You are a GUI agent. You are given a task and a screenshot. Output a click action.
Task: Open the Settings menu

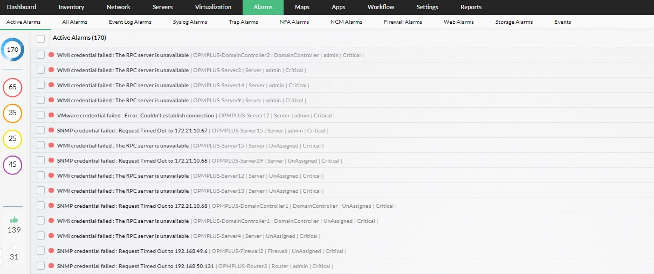pos(428,7)
